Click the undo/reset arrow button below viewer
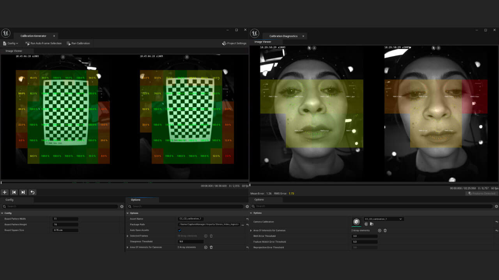499x280 pixels. point(32,192)
